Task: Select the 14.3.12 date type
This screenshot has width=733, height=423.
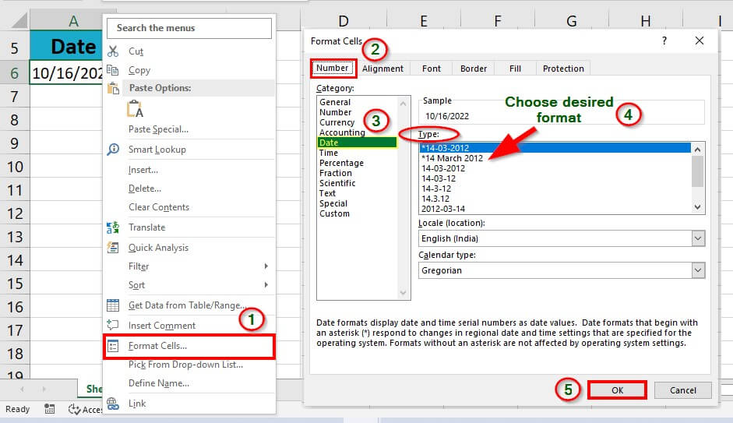Action: 555,199
